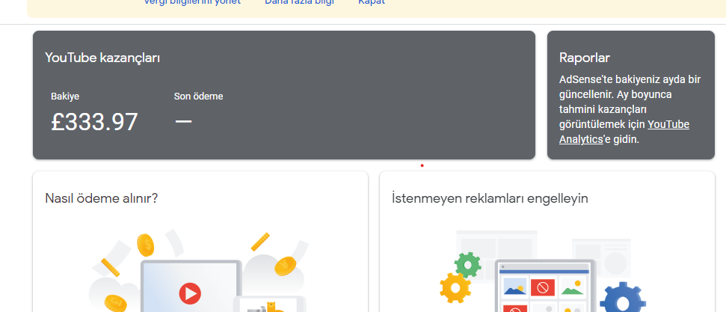Dismiss the notice with Kapat
The width and height of the screenshot is (726, 312).
coord(372,1)
